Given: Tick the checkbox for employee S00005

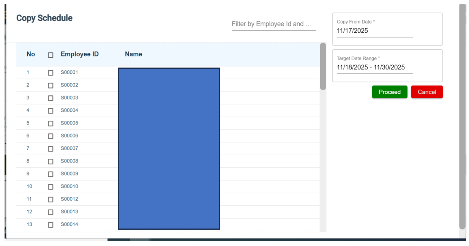Looking at the screenshot, I should [x=51, y=123].
